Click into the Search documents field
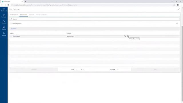Screen dimensions: 183x103 pyautogui.click(x=95, y=19)
